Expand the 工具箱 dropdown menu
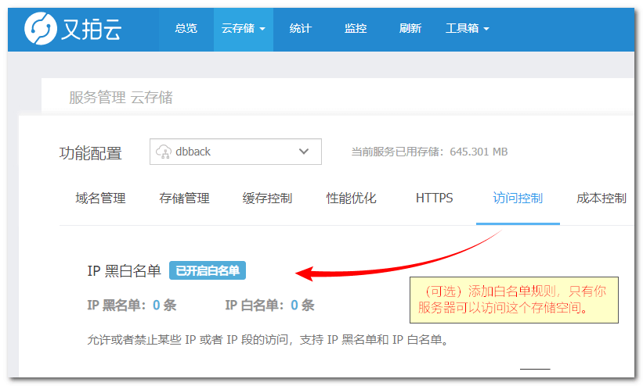Viewport: 643px width, 386px height. [468, 28]
